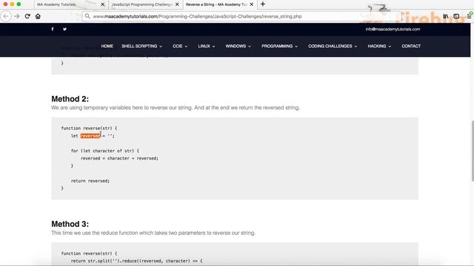Screen dimensions: 474x266
Task: Open a new browser tab
Action: pos(263,4)
